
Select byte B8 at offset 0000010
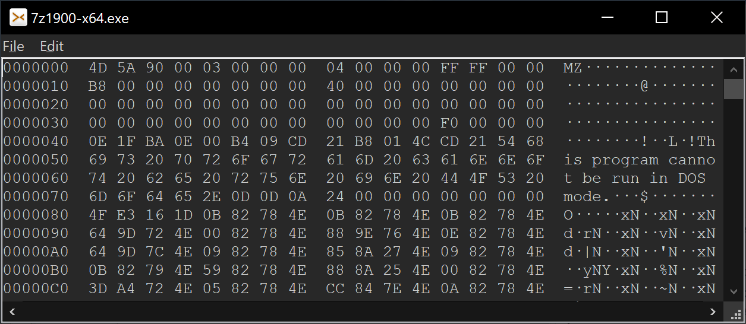point(96,86)
